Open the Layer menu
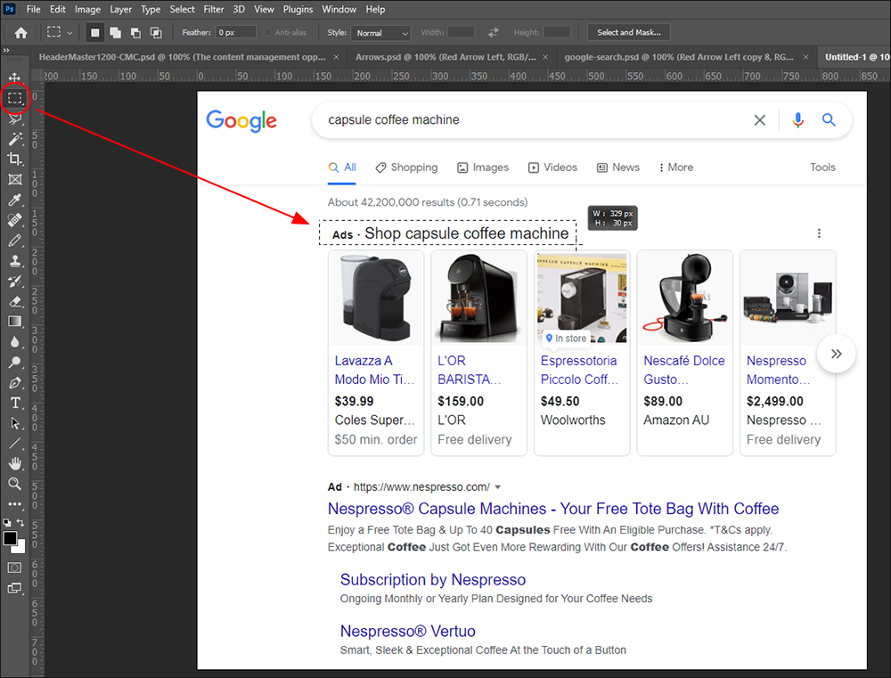Screen dimensions: 891x678 click(121, 9)
